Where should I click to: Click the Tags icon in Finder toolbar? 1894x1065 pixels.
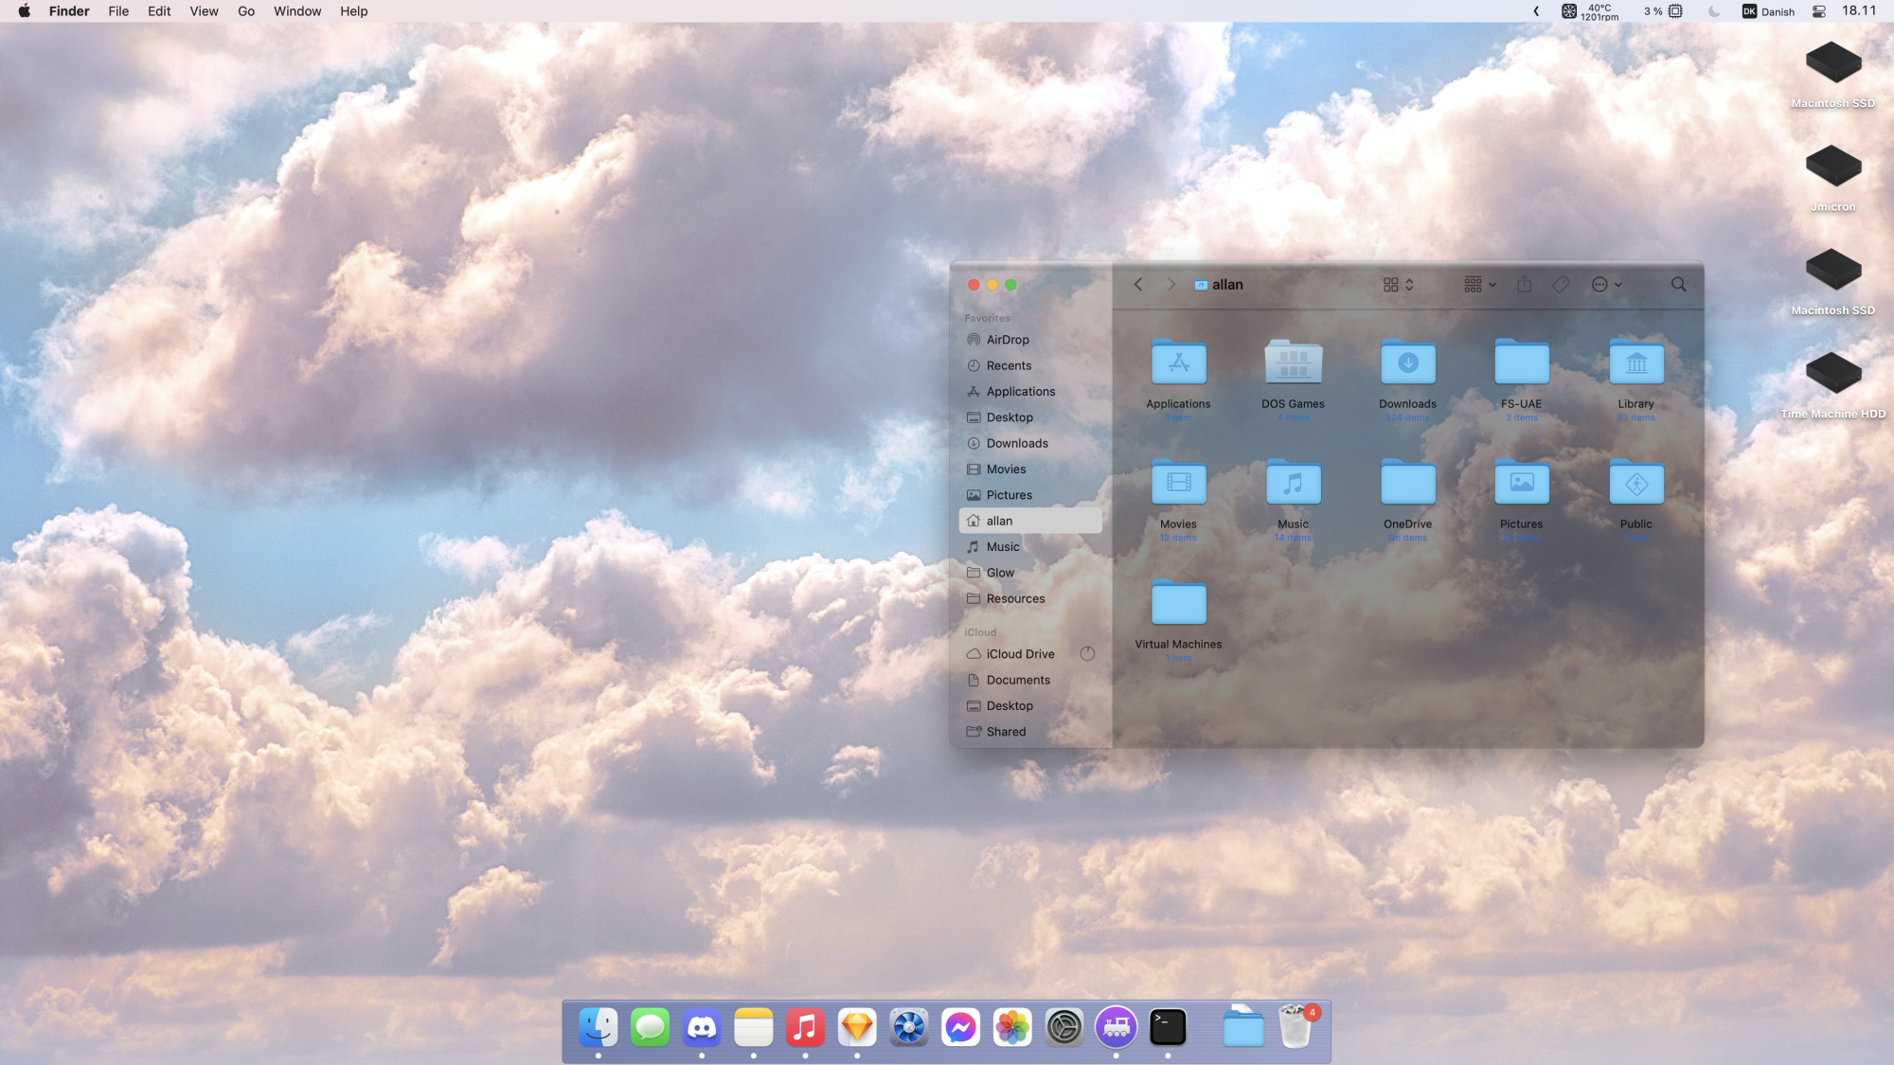(1561, 284)
